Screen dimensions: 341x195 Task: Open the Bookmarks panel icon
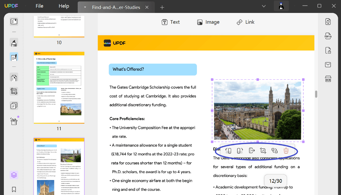[x=14, y=189]
